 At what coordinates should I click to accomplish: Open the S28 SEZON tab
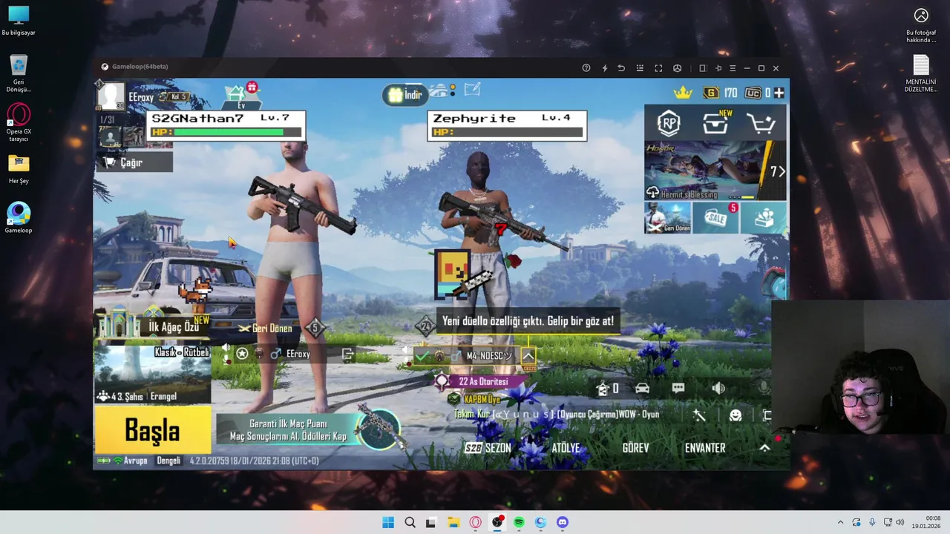[488, 448]
